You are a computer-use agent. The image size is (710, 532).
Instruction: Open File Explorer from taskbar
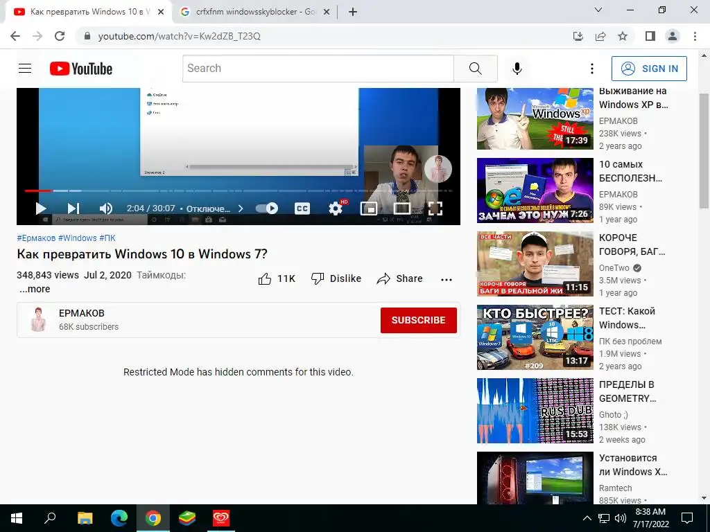(85, 518)
